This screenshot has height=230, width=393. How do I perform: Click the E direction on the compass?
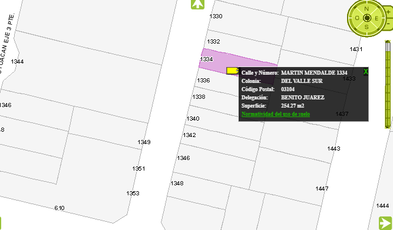(x=377, y=18)
